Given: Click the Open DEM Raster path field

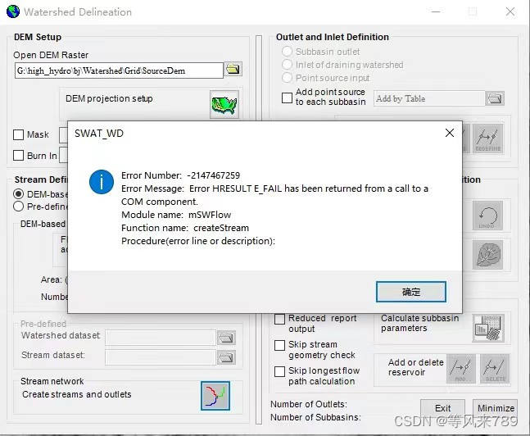Looking at the screenshot, I should point(119,70).
